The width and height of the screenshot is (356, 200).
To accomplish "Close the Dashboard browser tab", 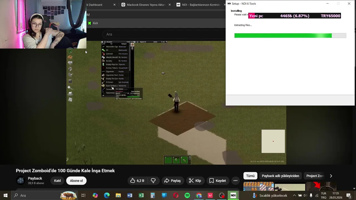I will pyautogui.click(x=115, y=5).
